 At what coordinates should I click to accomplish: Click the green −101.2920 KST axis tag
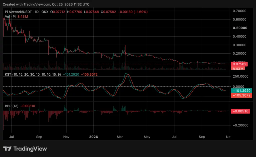[x=241, y=91]
